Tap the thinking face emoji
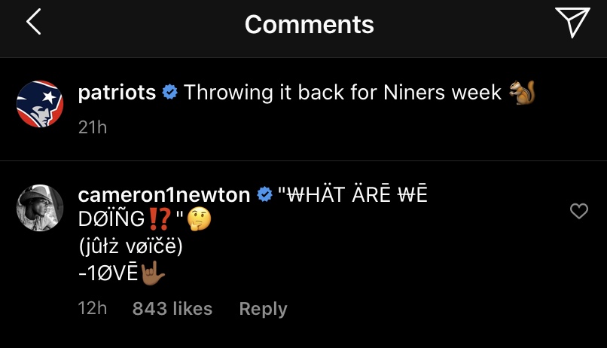The image size is (607, 348). 201,220
